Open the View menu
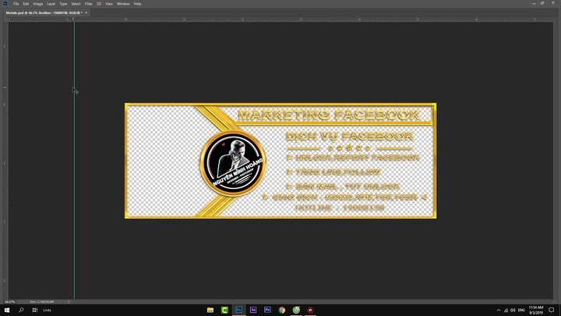561x316 pixels. pos(109,4)
